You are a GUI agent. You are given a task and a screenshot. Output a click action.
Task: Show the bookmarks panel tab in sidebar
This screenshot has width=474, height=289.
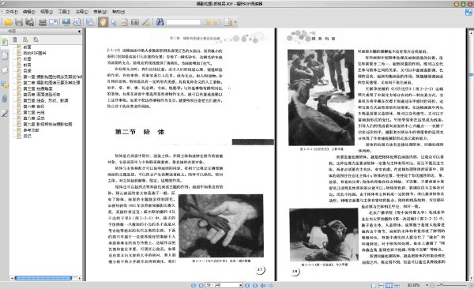click(5, 42)
